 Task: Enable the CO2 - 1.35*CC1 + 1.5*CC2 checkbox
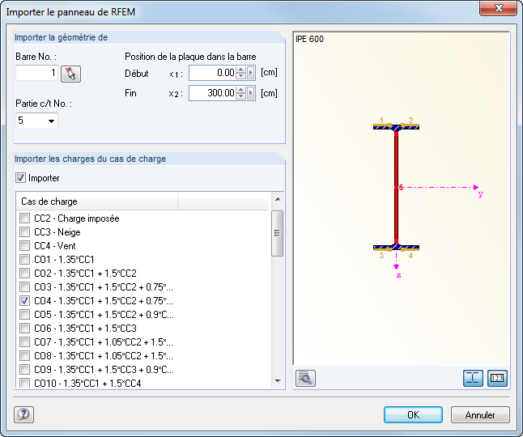(x=24, y=274)
